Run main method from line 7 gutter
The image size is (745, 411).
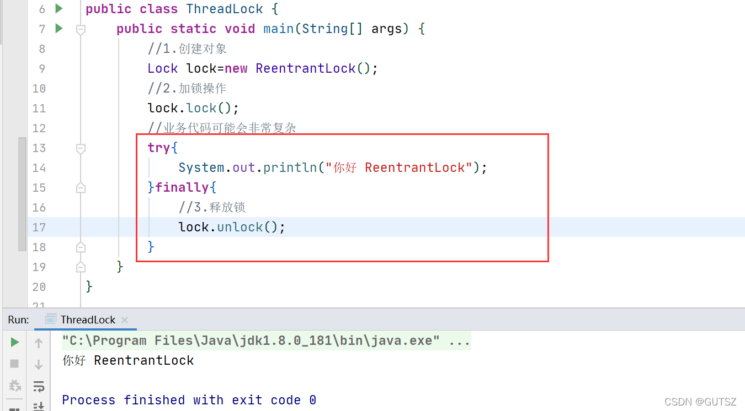click(59, 28)
